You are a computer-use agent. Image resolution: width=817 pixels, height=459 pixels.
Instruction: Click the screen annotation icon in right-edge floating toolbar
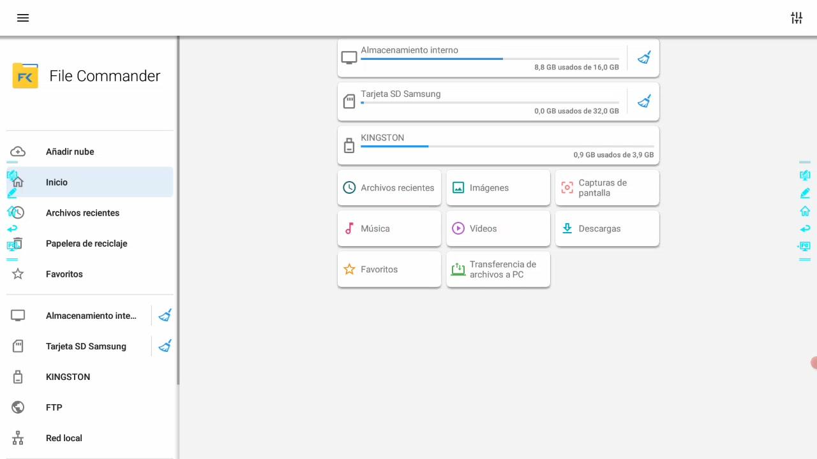[805, 175]
